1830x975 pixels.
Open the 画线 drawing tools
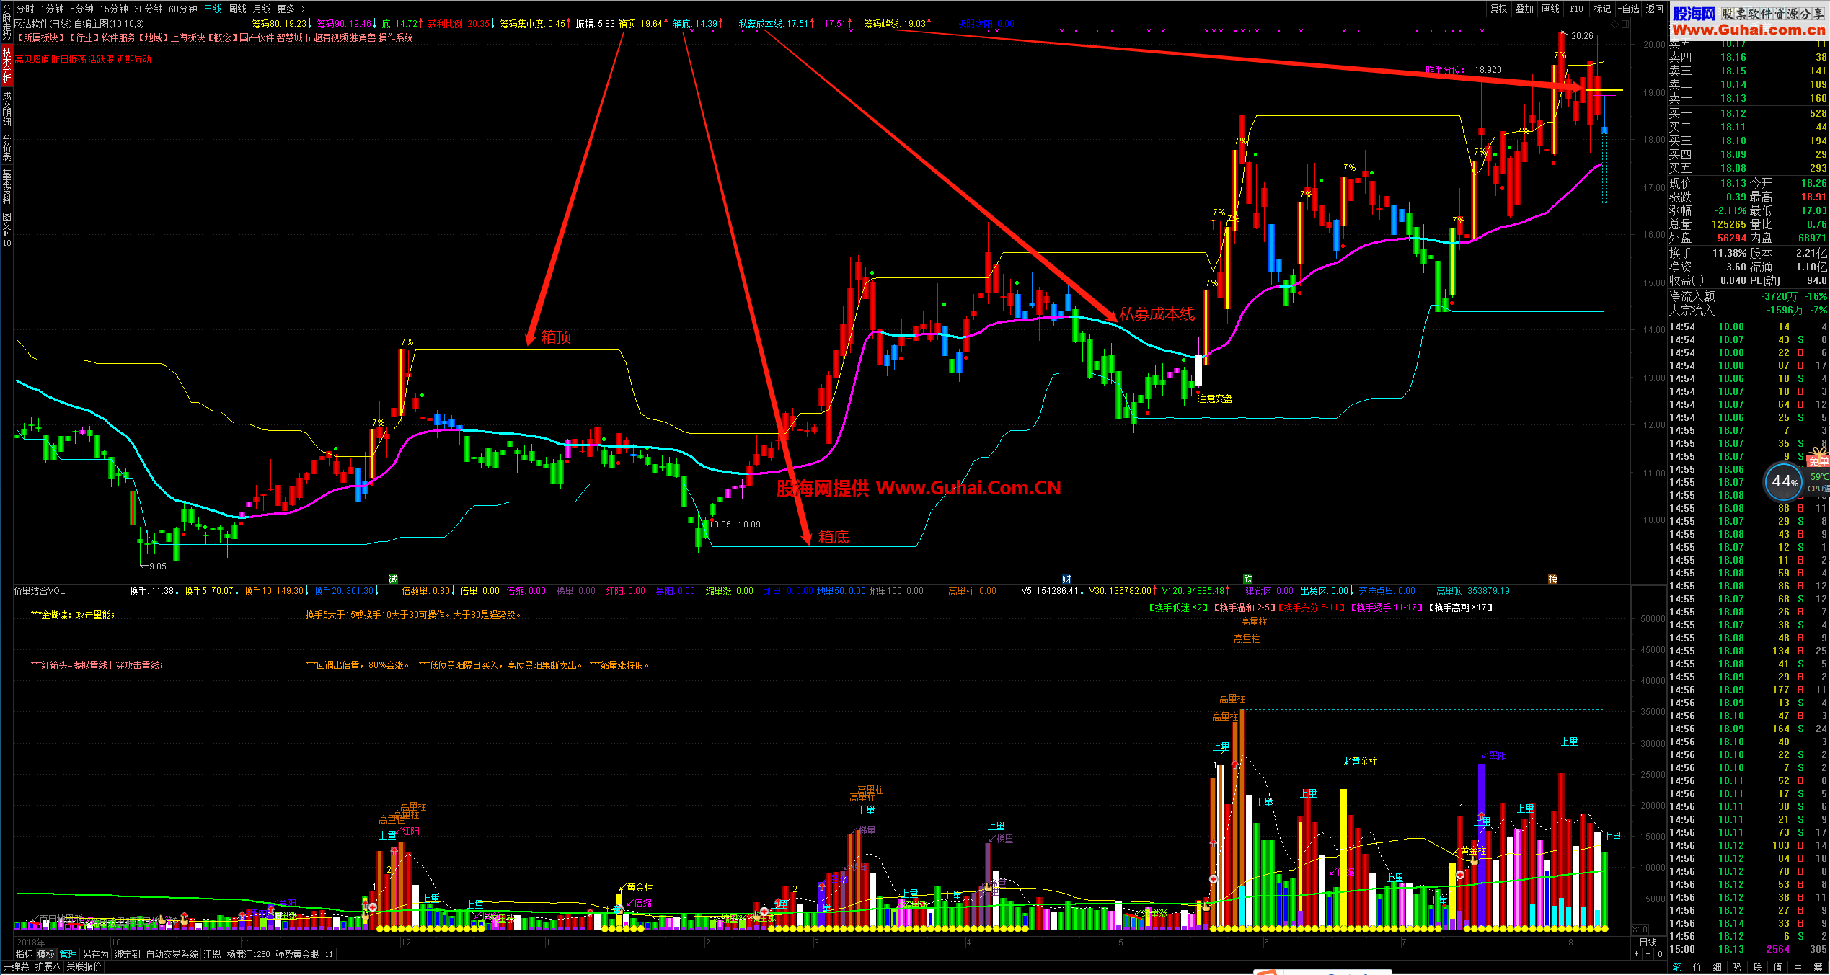tap(1551, 9)
